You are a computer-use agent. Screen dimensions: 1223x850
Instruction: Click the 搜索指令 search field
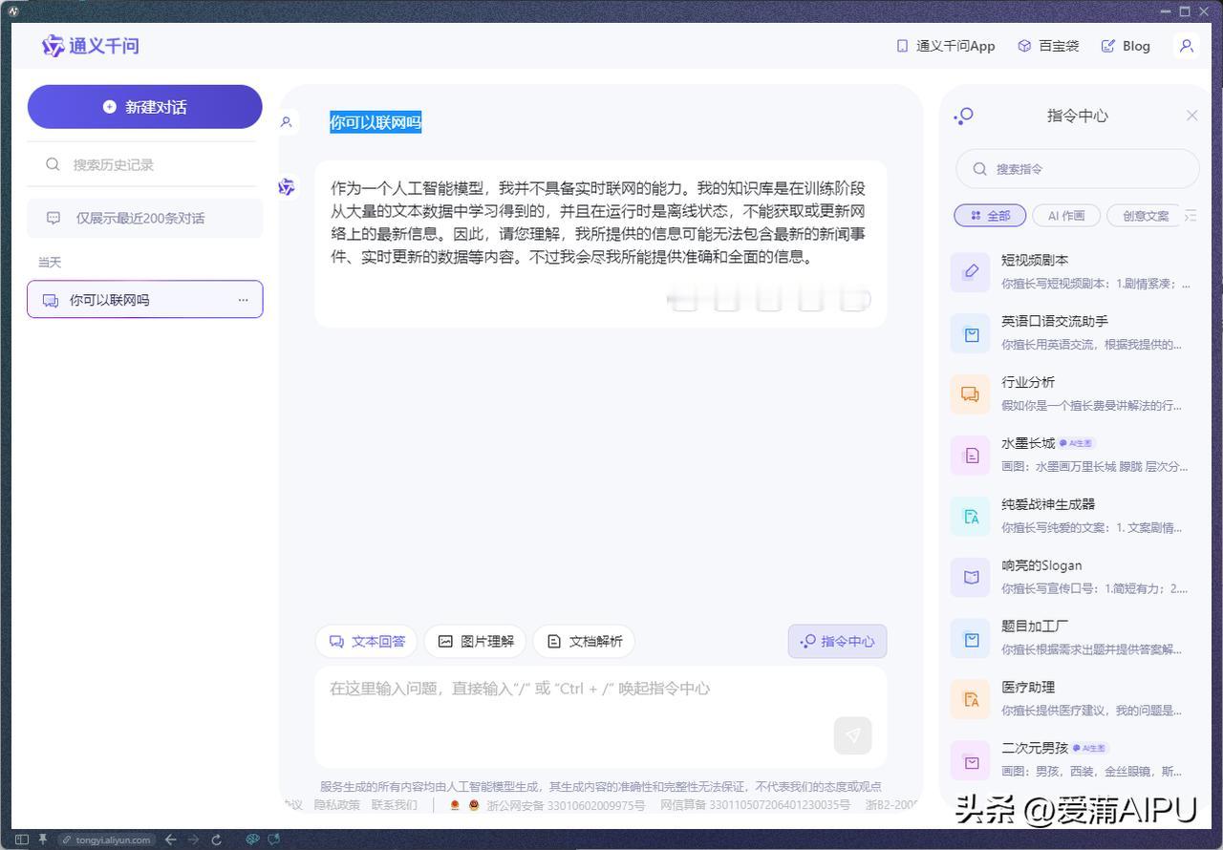click(x=1077, y=169)
